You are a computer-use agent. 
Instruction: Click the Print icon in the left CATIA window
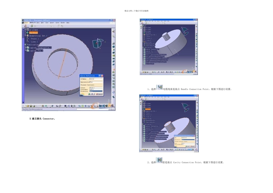pyautogui.click(x=34, y=106)
